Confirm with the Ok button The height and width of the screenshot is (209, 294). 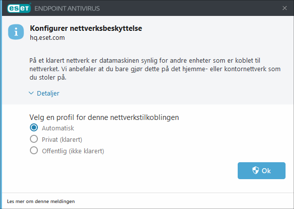(262, 171)
